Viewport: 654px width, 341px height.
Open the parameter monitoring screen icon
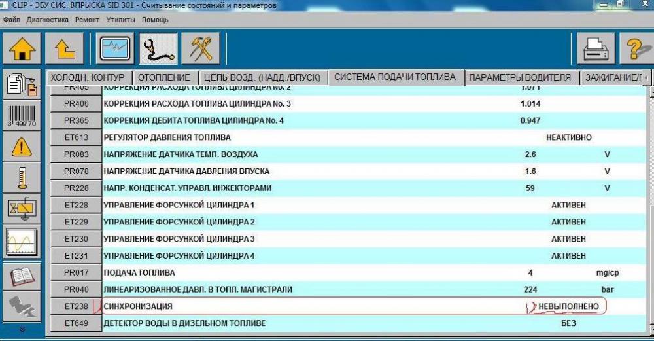[x=115, y=48]
